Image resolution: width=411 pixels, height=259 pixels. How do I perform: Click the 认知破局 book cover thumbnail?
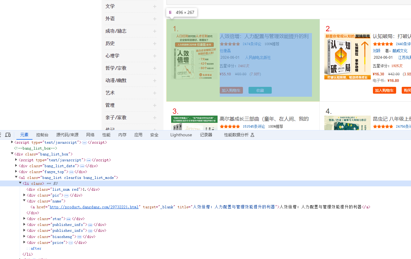click(x=348, y=56)
